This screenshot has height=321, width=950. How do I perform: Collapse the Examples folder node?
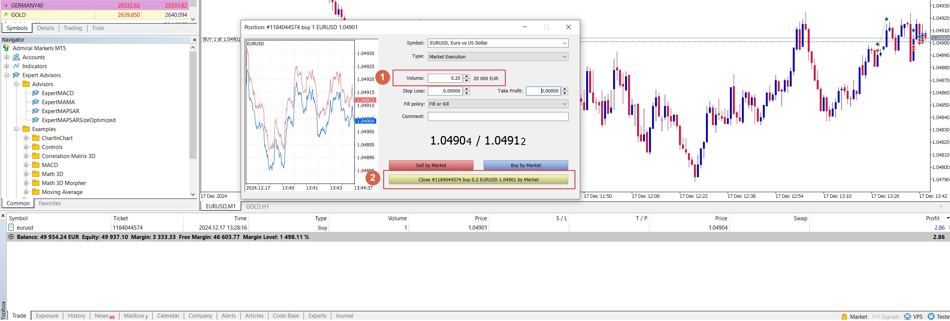[x=16, y=129]
